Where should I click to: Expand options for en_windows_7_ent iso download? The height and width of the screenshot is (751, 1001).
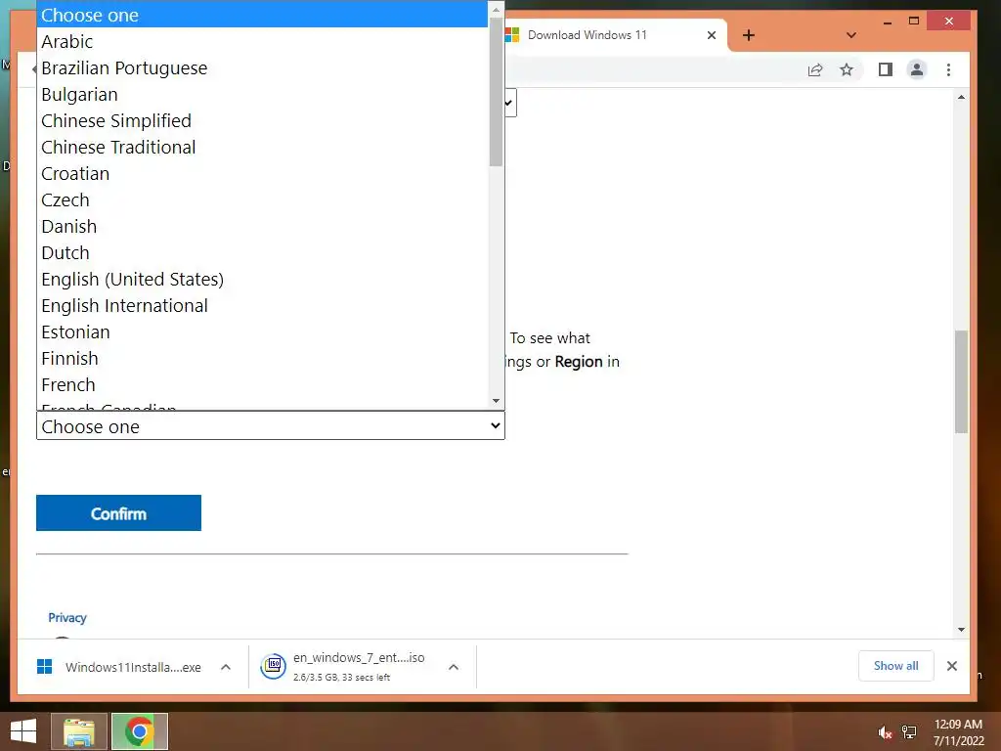454,667
